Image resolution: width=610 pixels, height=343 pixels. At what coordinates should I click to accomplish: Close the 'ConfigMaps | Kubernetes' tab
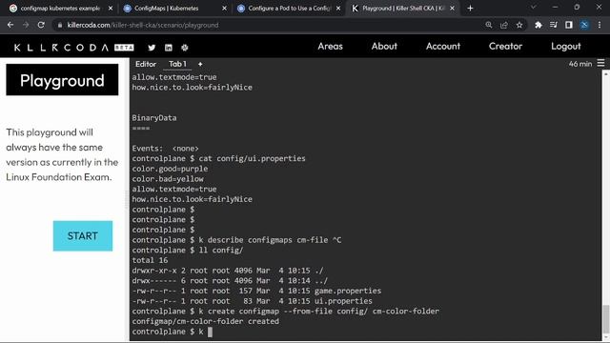coord(225,9)
